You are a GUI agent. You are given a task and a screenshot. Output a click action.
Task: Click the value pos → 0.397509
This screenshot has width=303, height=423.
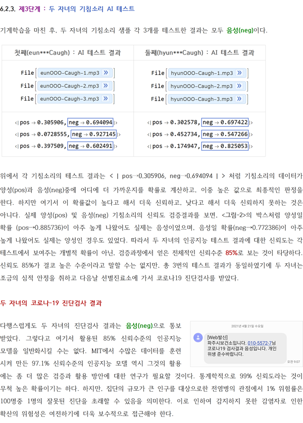click(x=41, y=146)
